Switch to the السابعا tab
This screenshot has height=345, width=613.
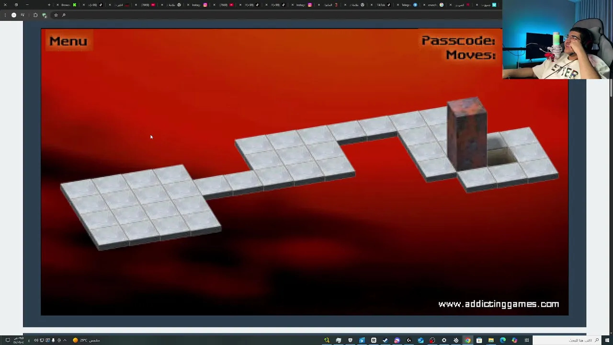pos(329,5)
